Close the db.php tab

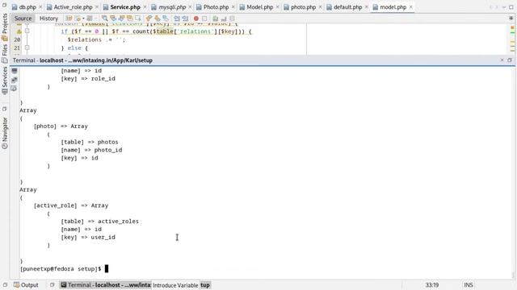coord(40,7)
